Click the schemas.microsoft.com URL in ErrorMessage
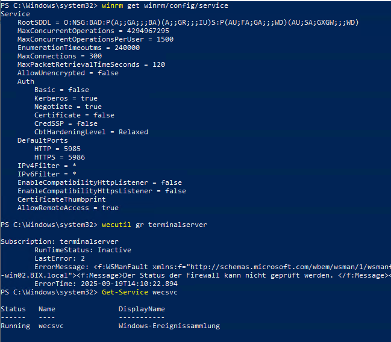Image resolution: width=391 pixels, height=342 pixels. pos(290,267)
